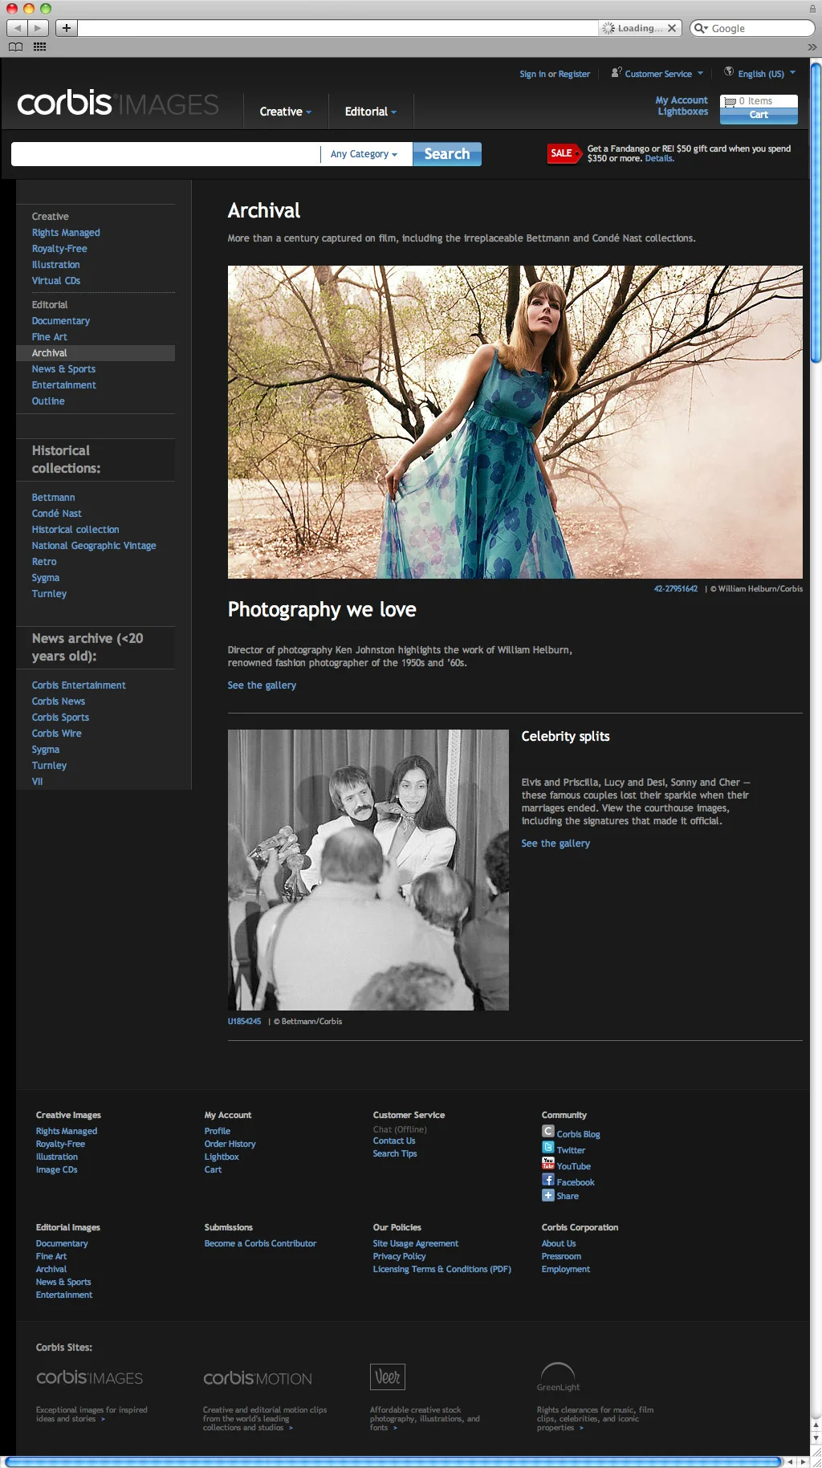
Task: Click the bookmarks bar overflow chevrons
Action: point(812,47)
